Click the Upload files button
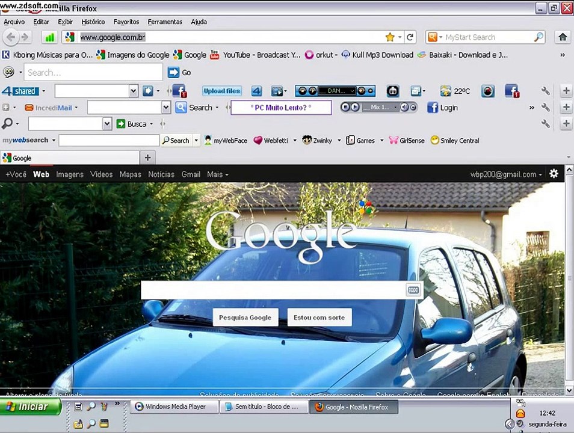Viewport: 574px width, 433px height. [x=221, y=91]
